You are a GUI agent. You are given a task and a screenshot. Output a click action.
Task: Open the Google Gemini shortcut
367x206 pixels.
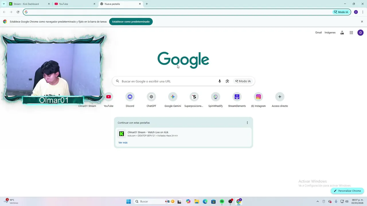pos(173,100)
